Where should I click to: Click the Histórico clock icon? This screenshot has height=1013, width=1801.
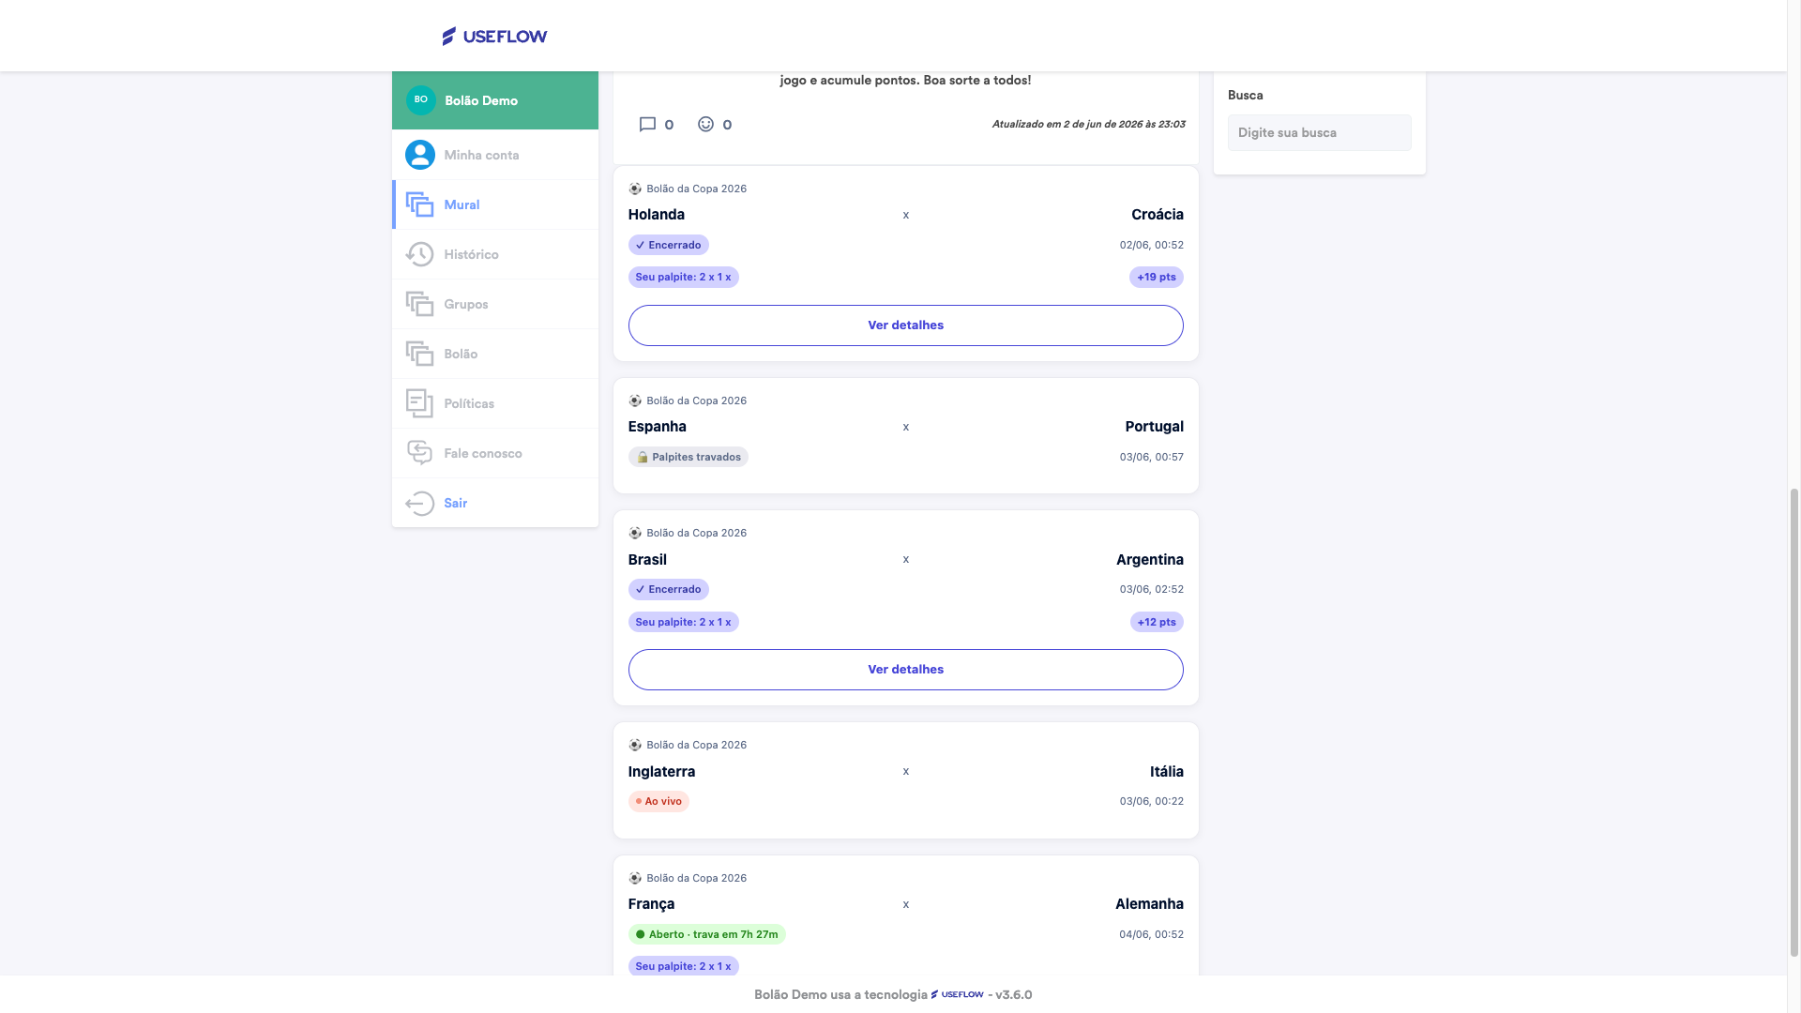(x=420, y=254)
